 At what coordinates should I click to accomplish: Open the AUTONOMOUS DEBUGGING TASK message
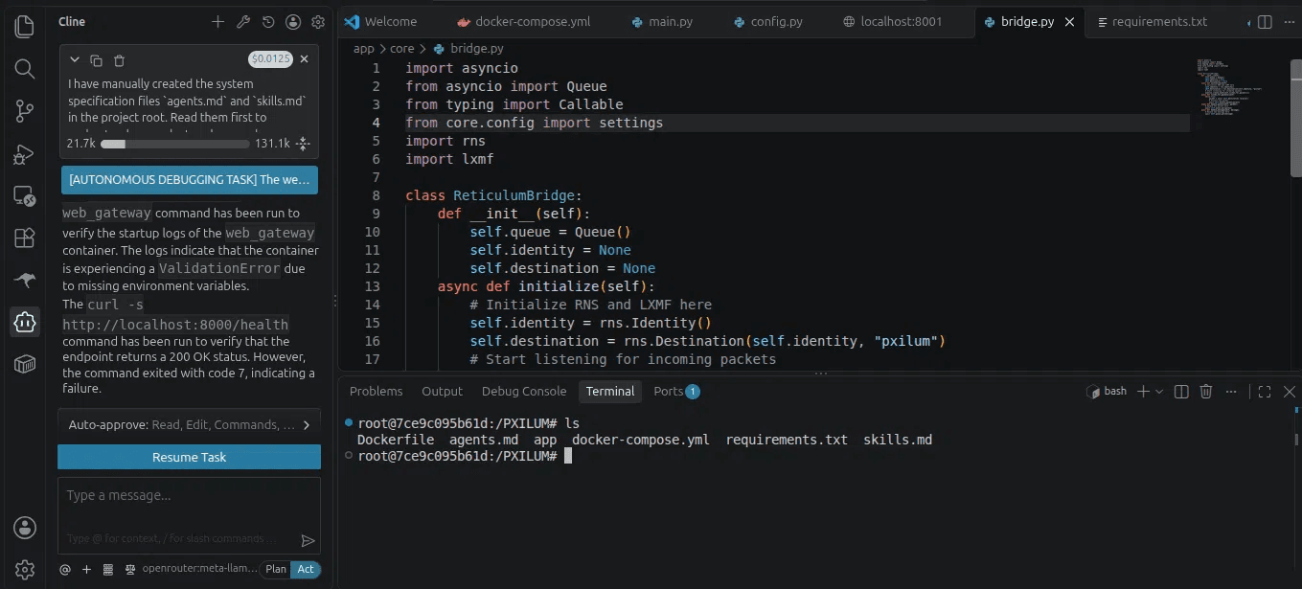click(190, 179)
